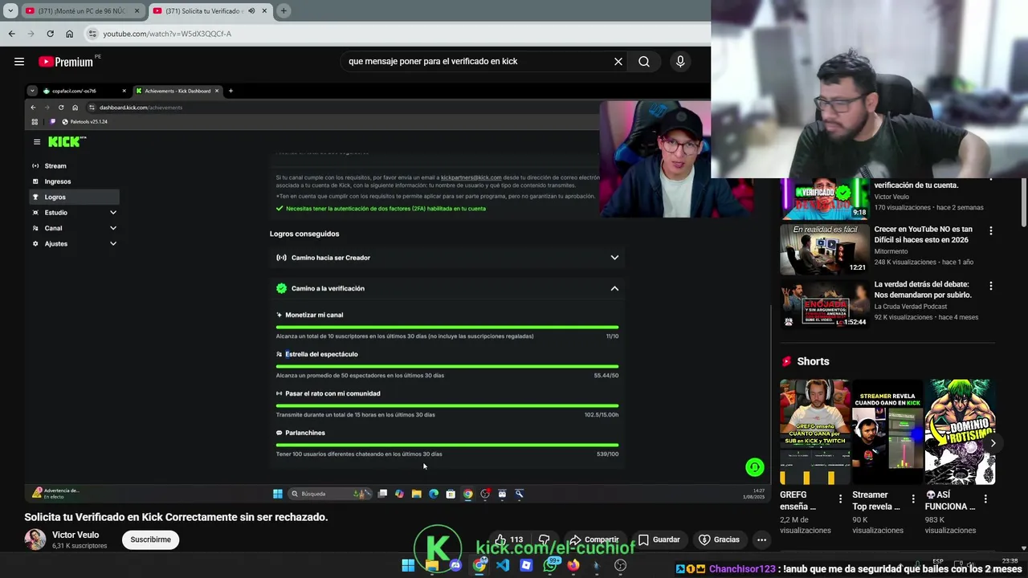This screenshot has width=1028, height=578.
Task: Open options for GREFG enseña short
Action: point(841,499)
